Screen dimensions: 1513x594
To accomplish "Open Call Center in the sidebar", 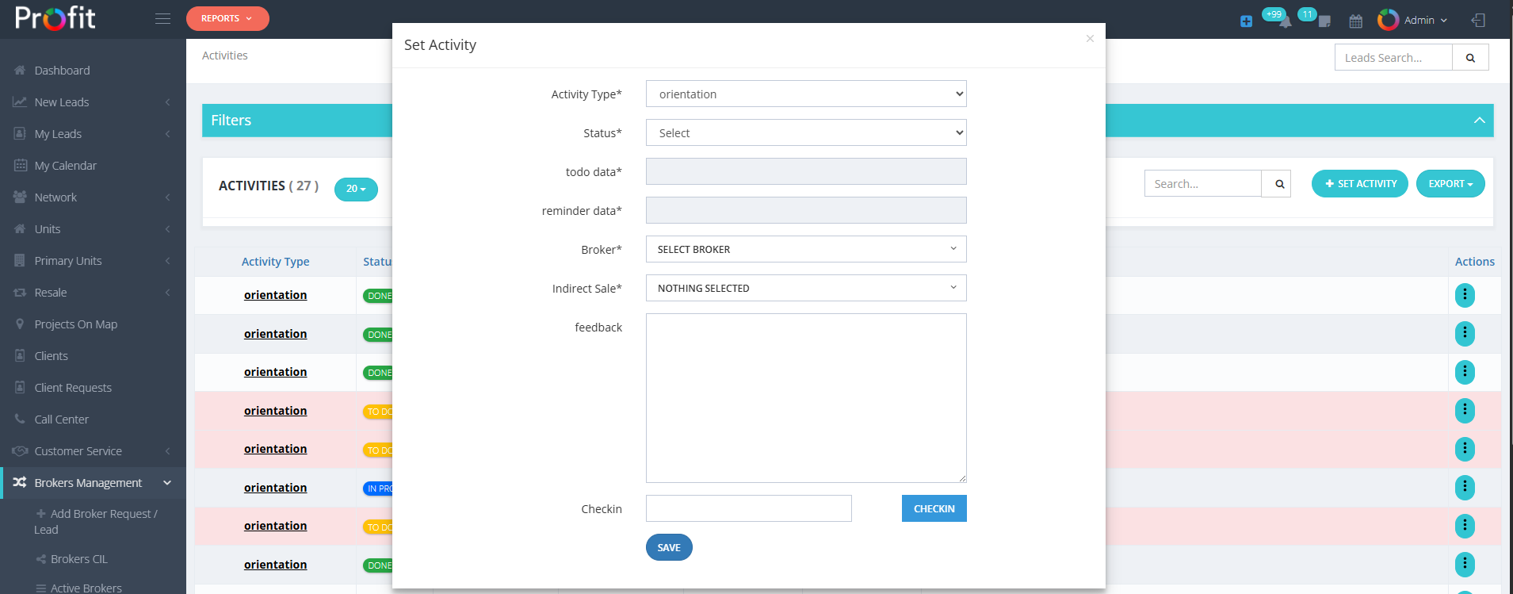I will [x=93, y=420].
